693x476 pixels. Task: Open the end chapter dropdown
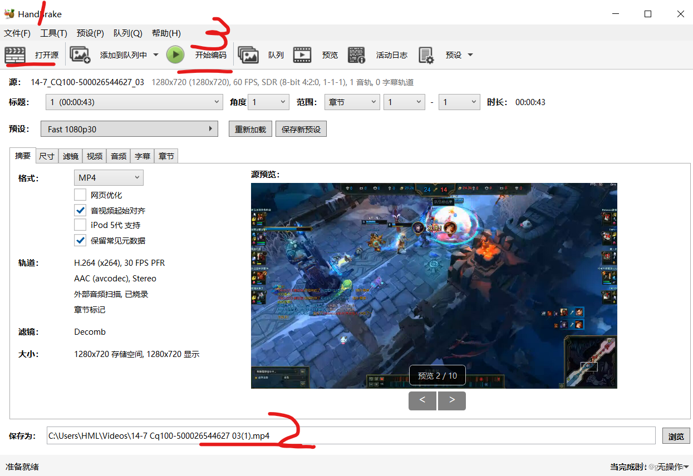(x=459, y=102)
